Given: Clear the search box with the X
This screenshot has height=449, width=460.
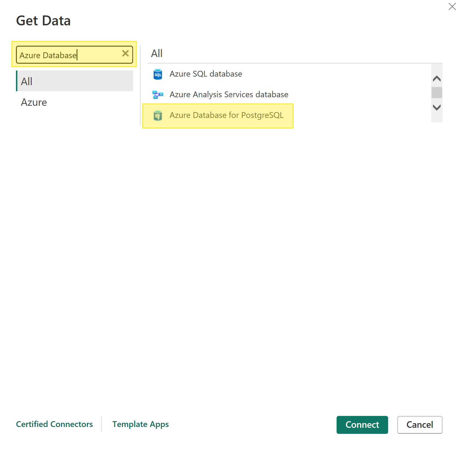Looking at the screenshot, I should pos(125,53).
